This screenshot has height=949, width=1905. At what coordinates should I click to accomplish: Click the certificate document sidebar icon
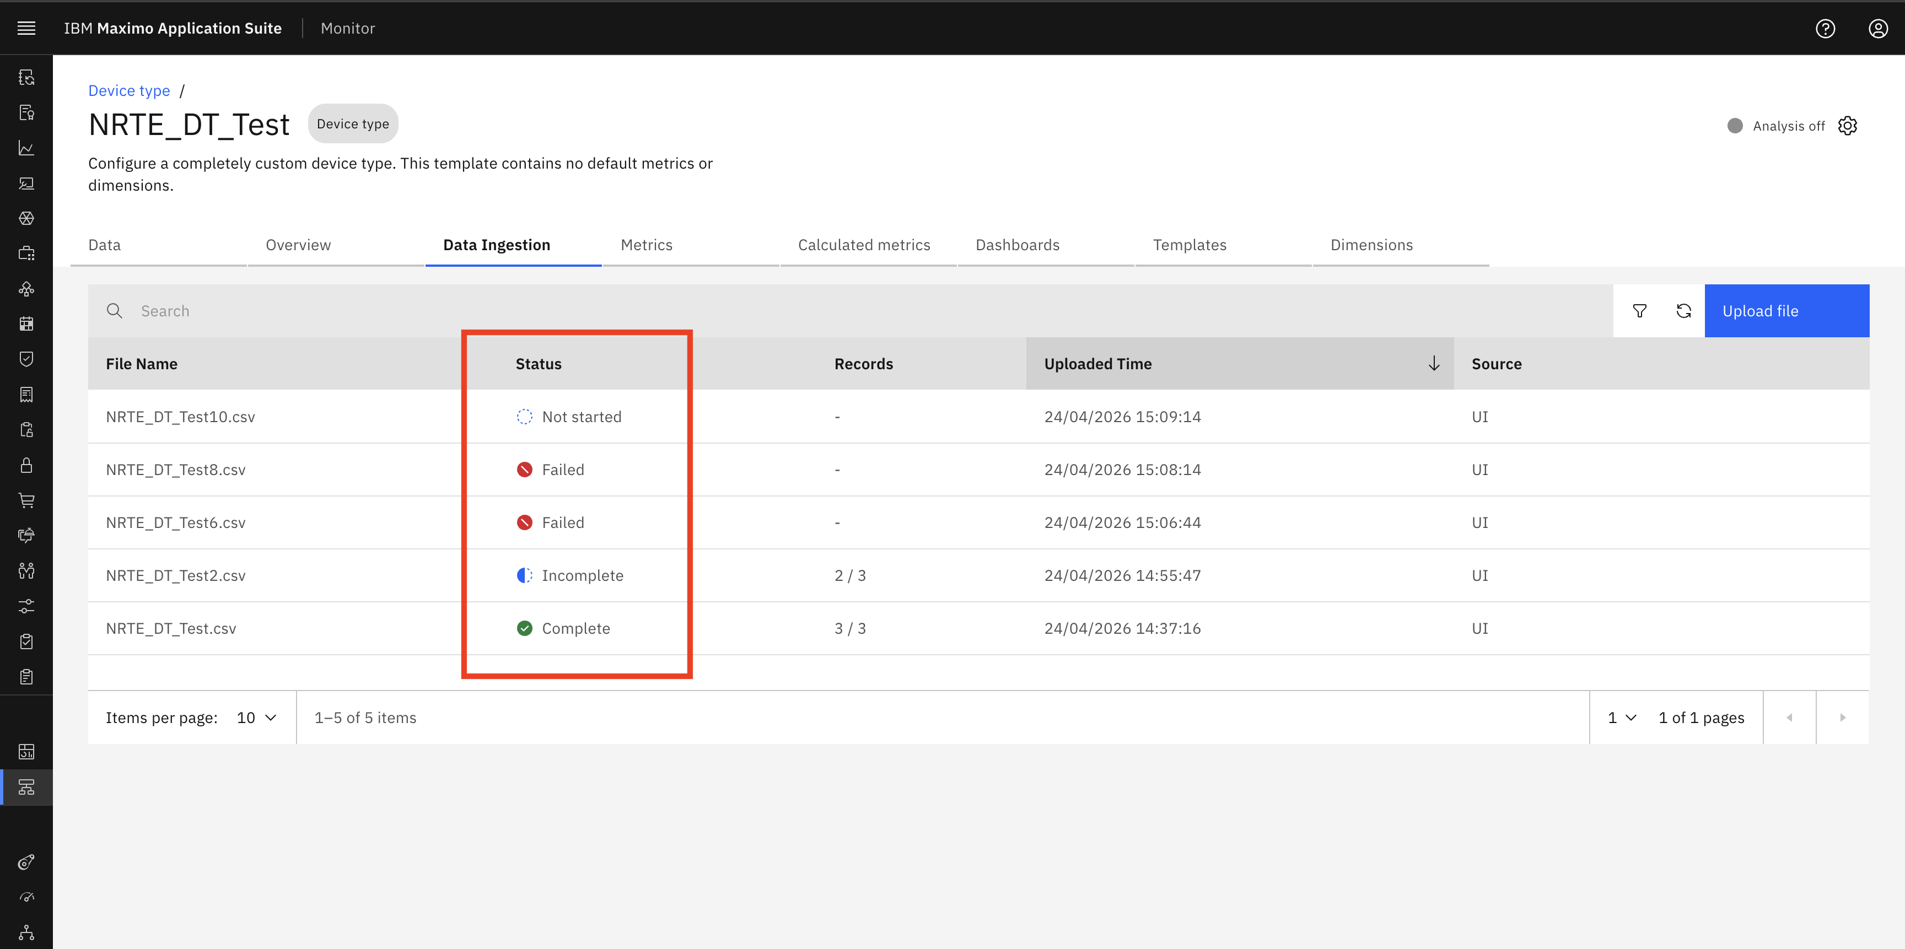tap(26, 112)
